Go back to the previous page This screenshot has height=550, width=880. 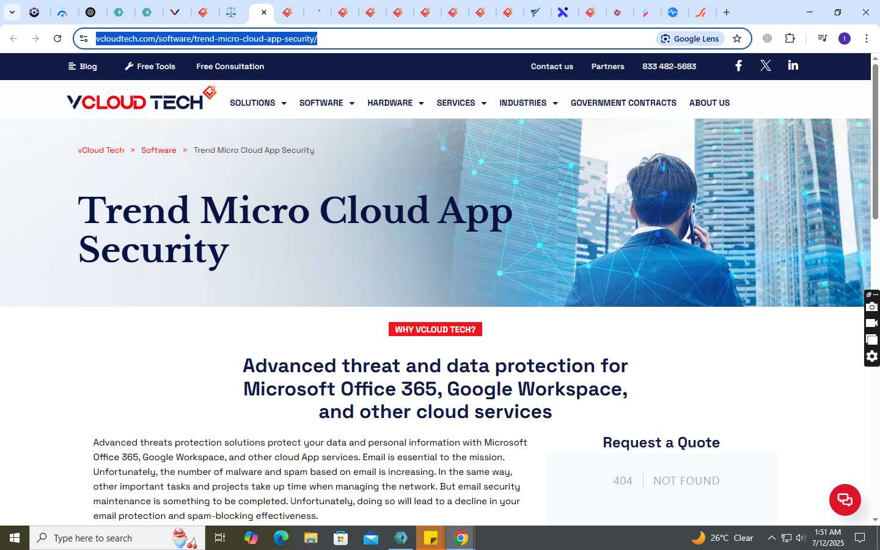13,38
